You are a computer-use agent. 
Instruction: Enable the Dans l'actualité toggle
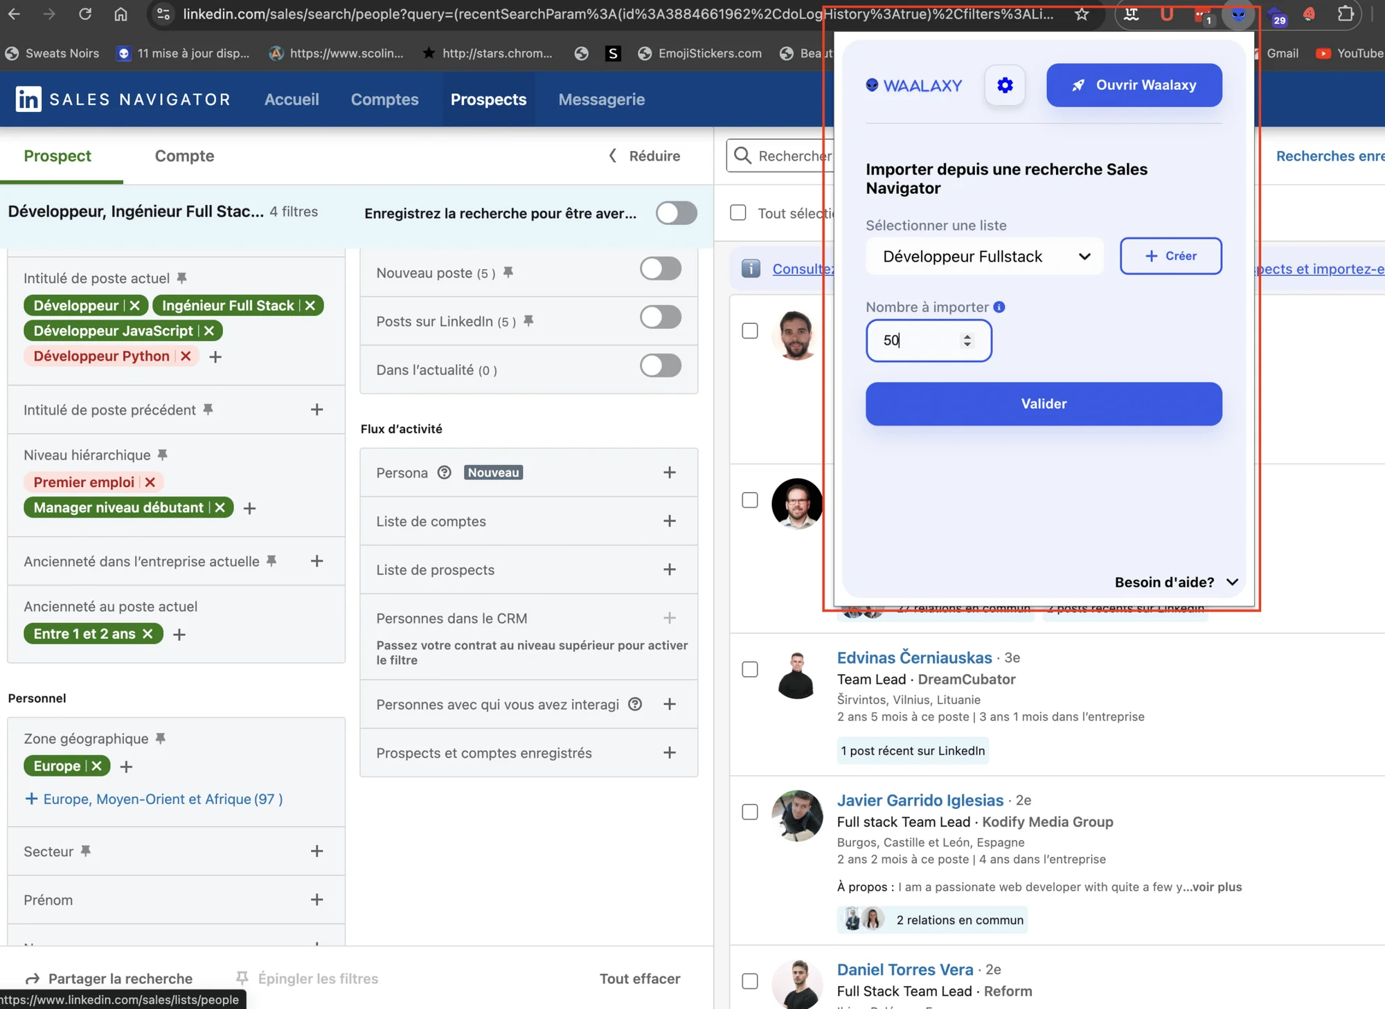point(661,365)
